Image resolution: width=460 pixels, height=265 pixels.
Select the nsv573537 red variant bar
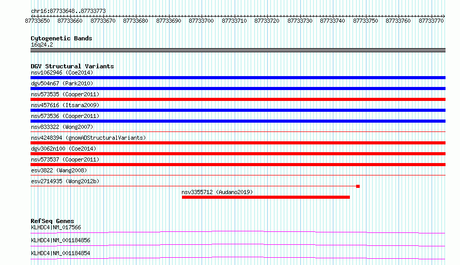pyautogui.click(x=238, y=165)
